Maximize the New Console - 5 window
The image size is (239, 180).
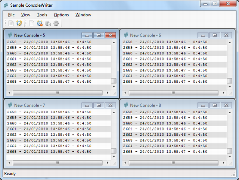click(x=99, y=35)
